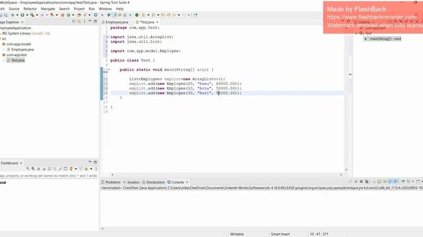
Task: Click the overview ruler marker beside editor
Action: click(x=350, y=74)
